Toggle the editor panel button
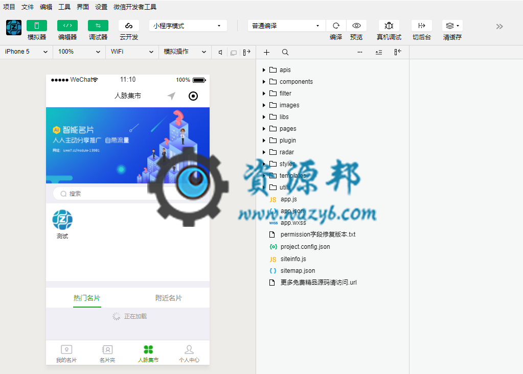The image size is (523, 374). coord(67,26)
